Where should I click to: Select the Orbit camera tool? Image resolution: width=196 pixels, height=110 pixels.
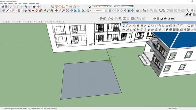[x=56, y=11]
